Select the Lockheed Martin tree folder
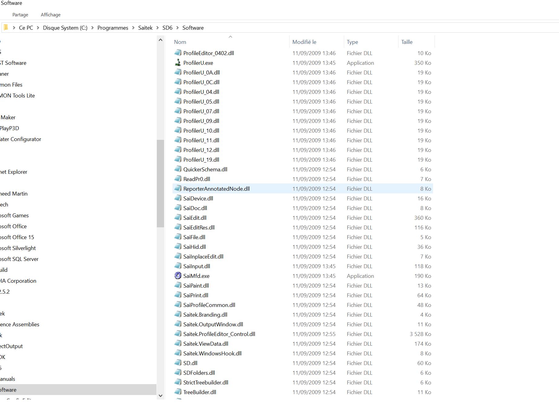Image resolution: width=559 pixels, height=405 pixels. pyautogui.click(x=14, y=193)
